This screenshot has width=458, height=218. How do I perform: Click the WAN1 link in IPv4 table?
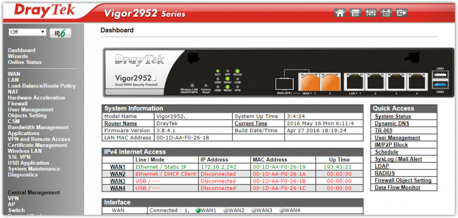(x=118, y=167)
